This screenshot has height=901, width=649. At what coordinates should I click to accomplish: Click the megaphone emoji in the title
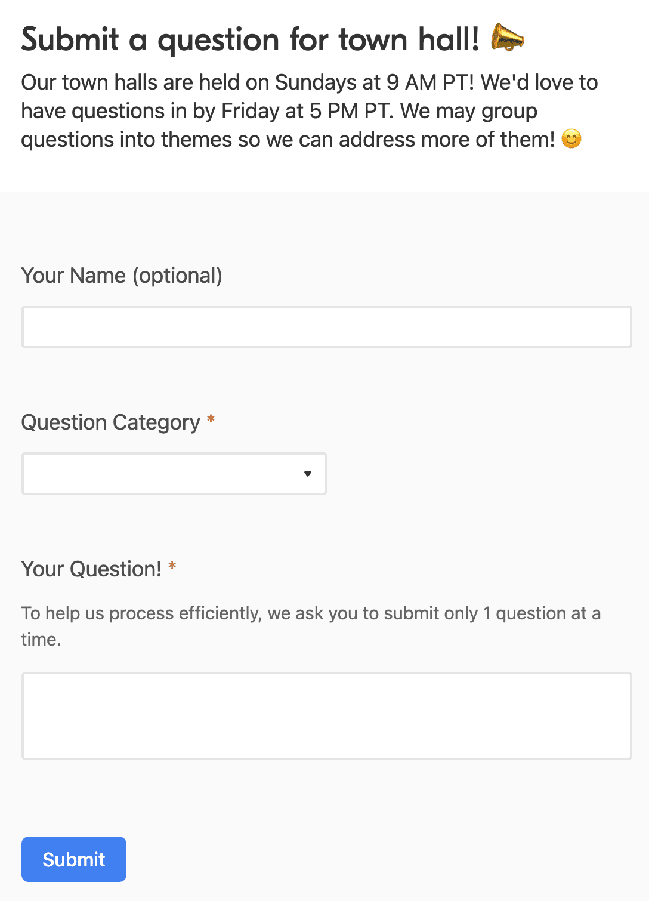506,39
